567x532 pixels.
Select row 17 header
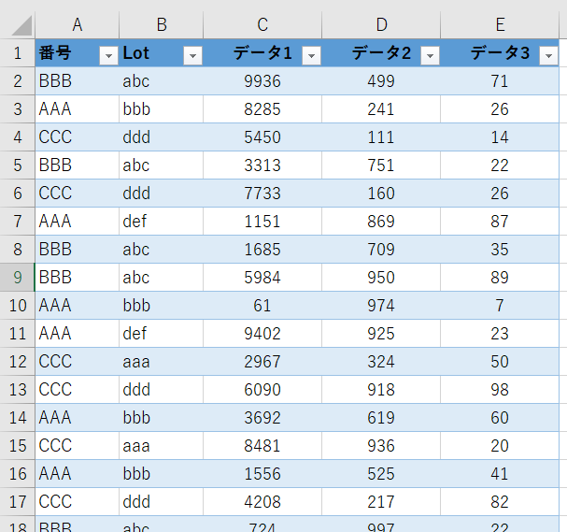(x=18, y=502)
